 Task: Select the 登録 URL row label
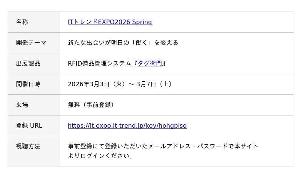(x=29, y=125)
